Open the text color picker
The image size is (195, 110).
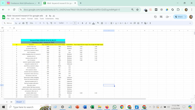[93, 23]
